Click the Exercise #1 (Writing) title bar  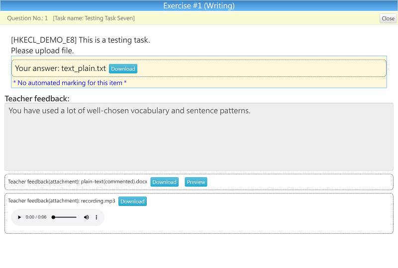[199, 6]
